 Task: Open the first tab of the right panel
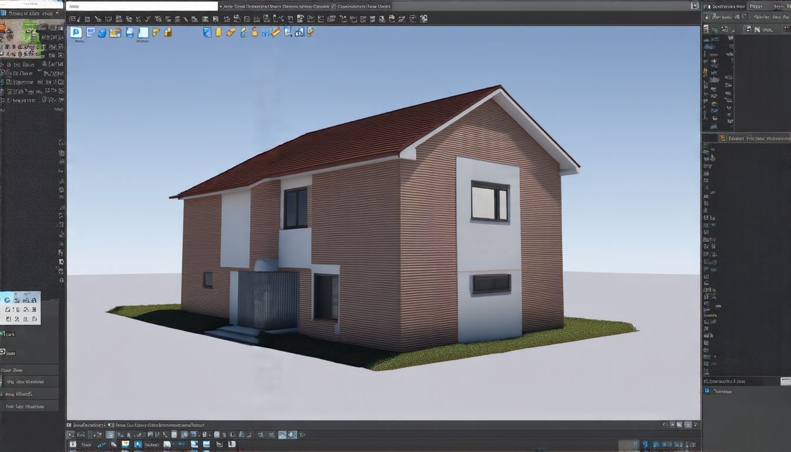724,6
